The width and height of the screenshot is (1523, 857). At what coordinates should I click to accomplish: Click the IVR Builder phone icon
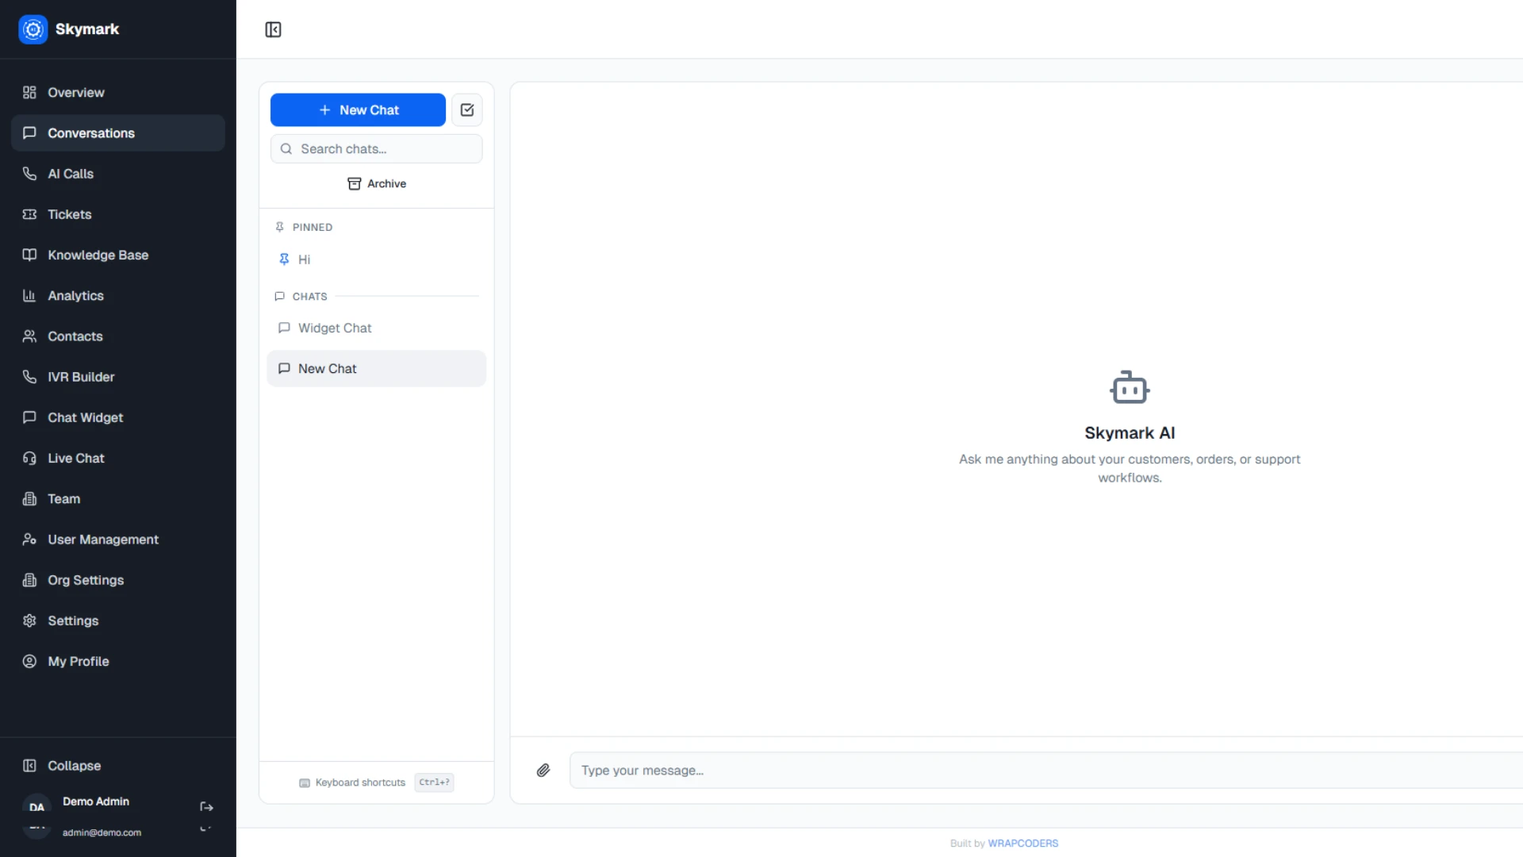[x=29, y=376]
